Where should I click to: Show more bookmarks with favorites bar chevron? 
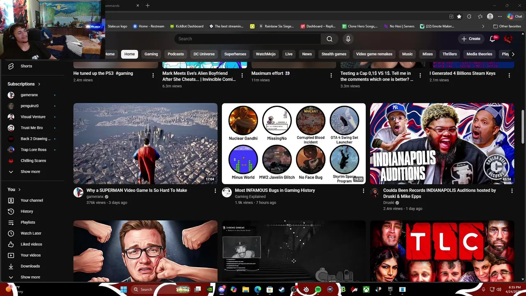[483, 26]
